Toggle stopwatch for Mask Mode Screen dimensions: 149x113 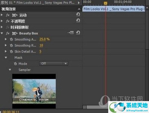pos(15,64)
